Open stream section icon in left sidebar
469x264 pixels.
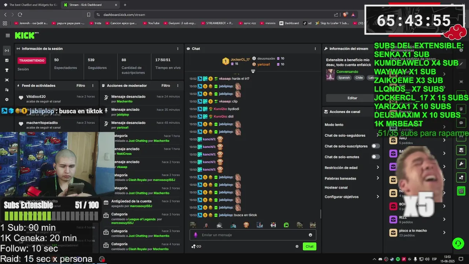tap(7, 51)
